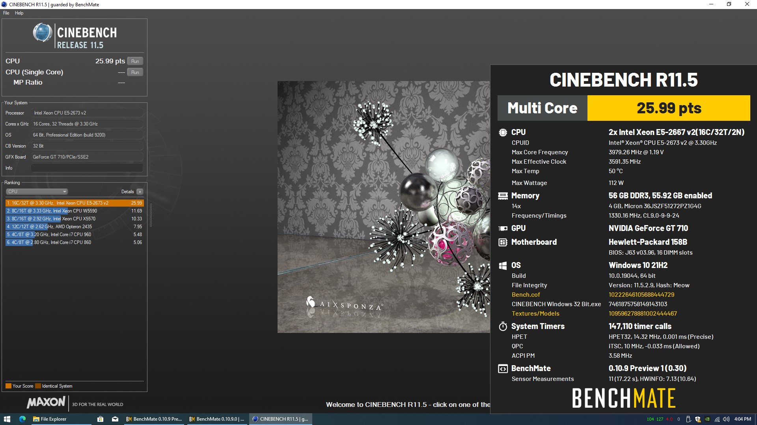
Task: Click the GPU card icon in BenchMate panel
Action: pyautogui.click(x=503, y=228)
